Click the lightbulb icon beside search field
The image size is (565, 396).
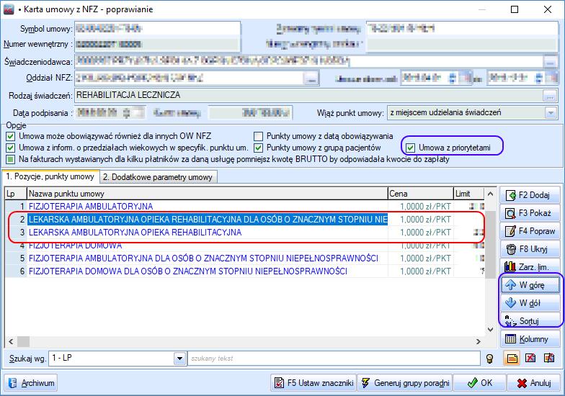point(489,359)
